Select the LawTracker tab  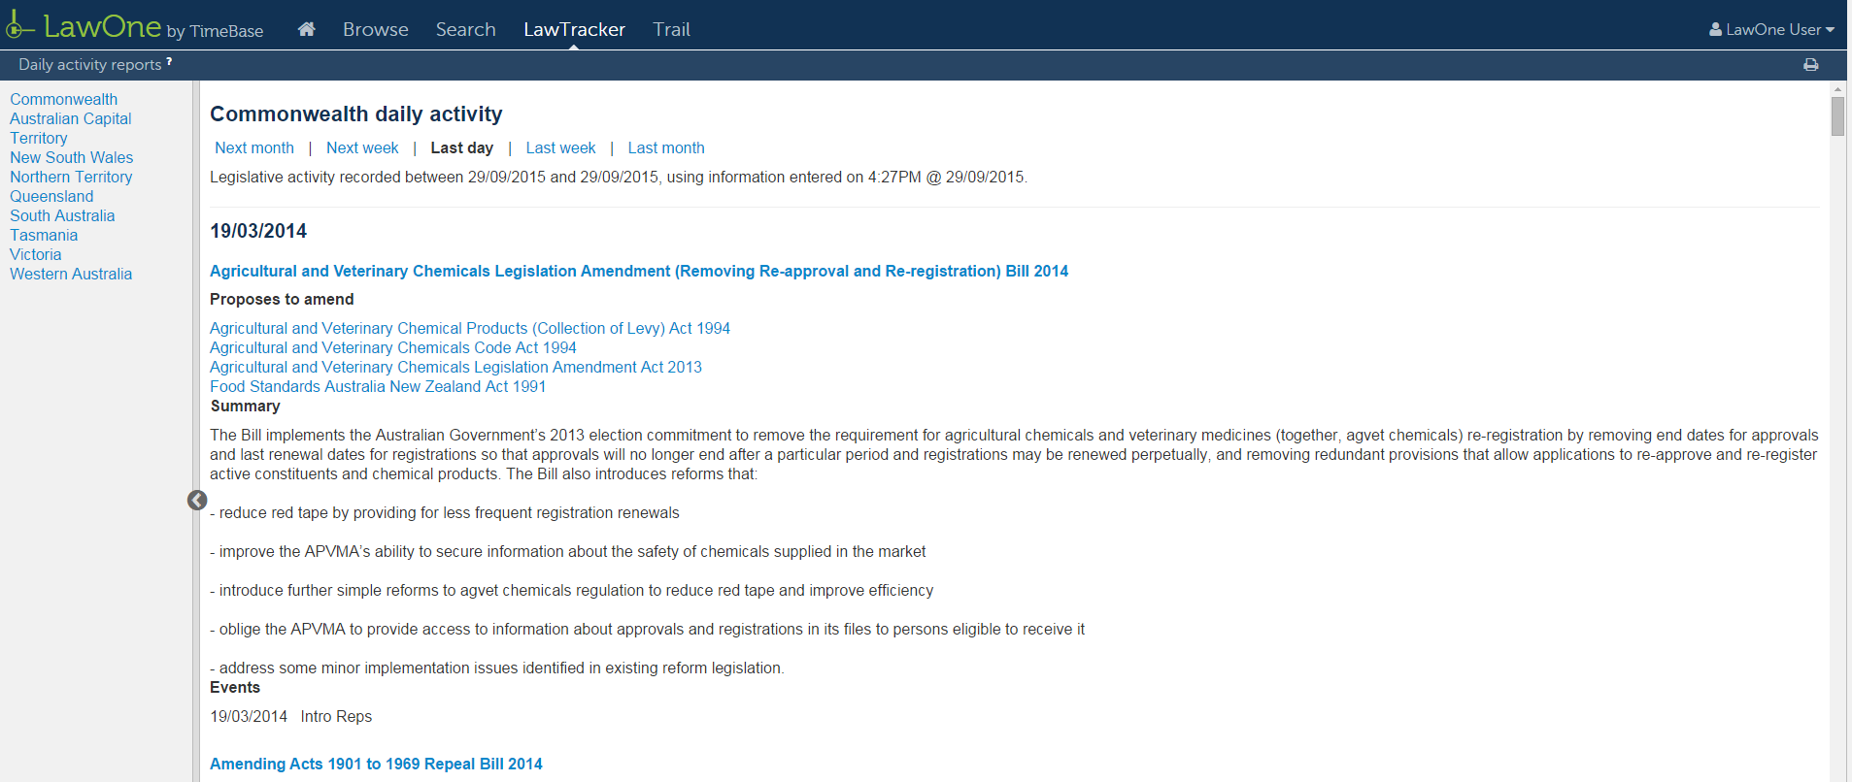(574, 29)
